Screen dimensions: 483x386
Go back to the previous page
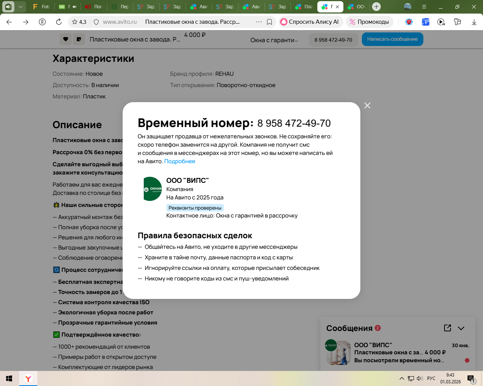[9, 22]
